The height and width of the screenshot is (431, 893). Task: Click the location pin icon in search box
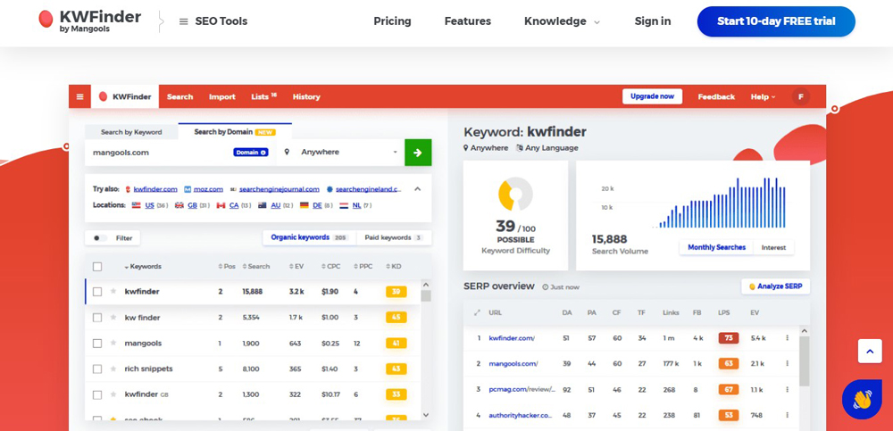287,152
